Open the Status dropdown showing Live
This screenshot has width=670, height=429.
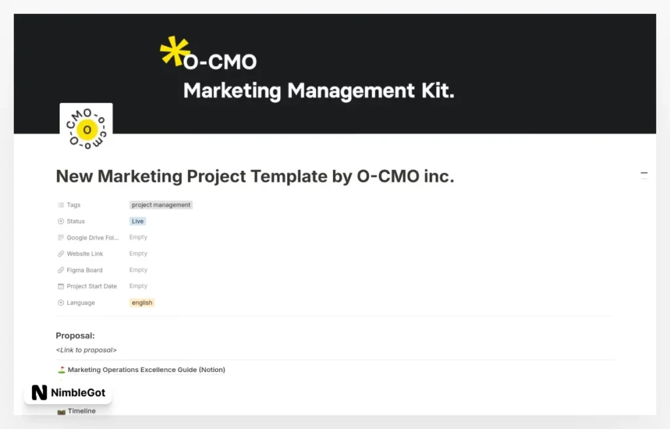[x=137, y=221]
